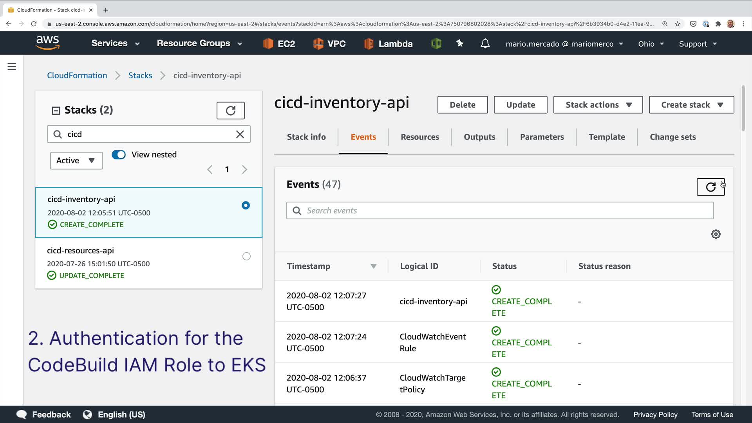This screenshot has height=423, width=752.
Task: Go to AWS console home logo
Action: [x=47, y=43]
